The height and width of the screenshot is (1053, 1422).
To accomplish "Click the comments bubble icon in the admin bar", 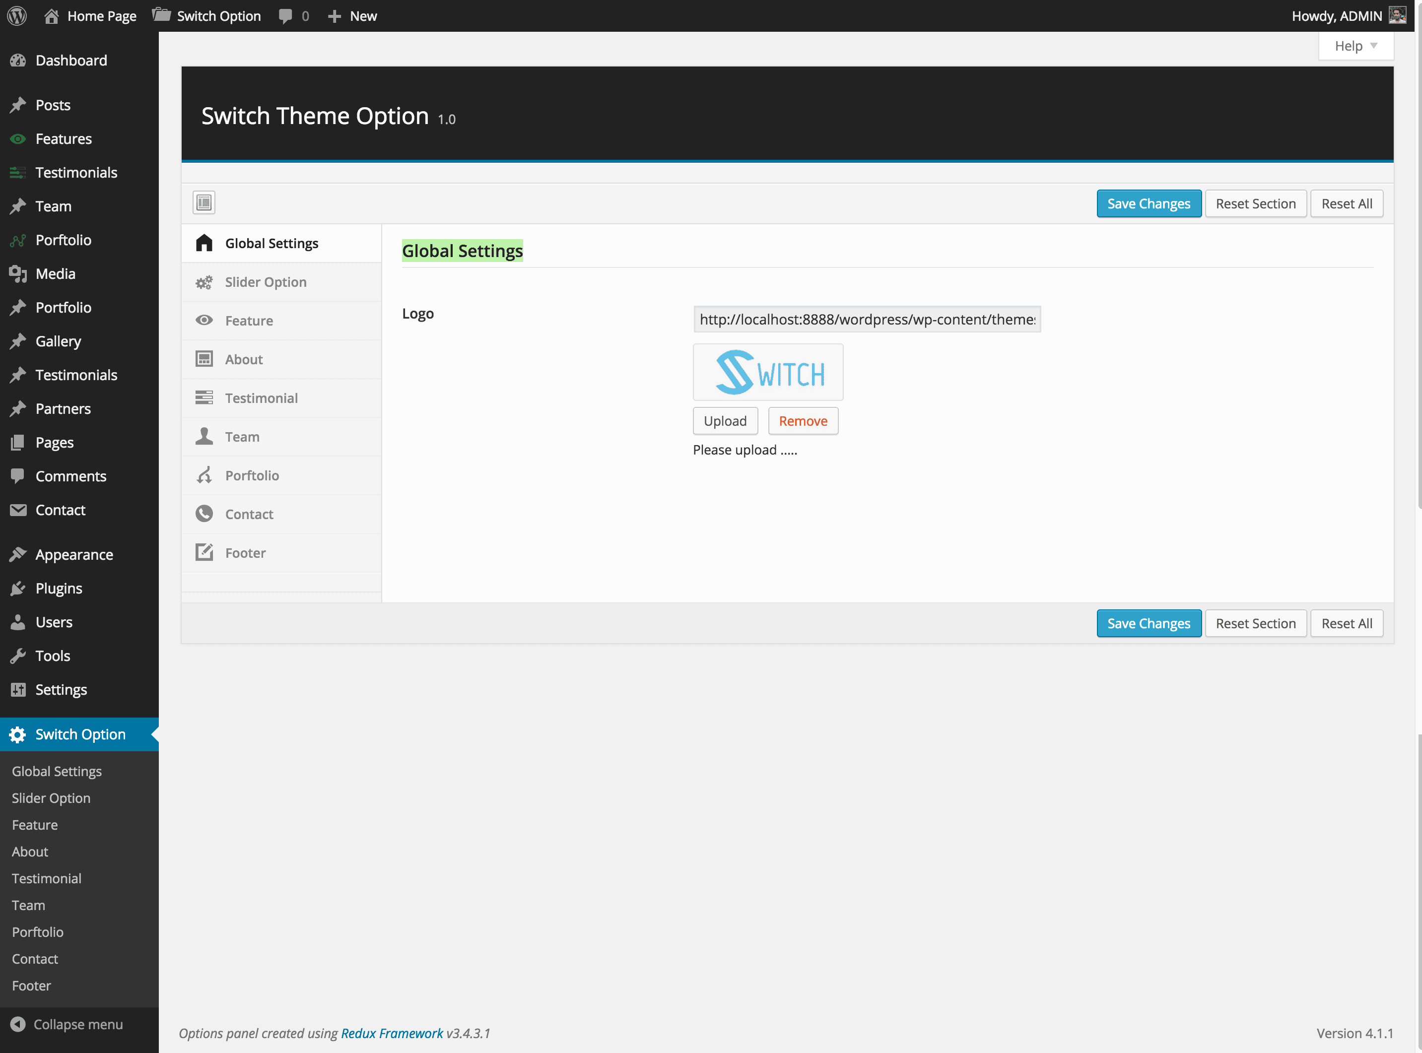I will coord(285,16).
